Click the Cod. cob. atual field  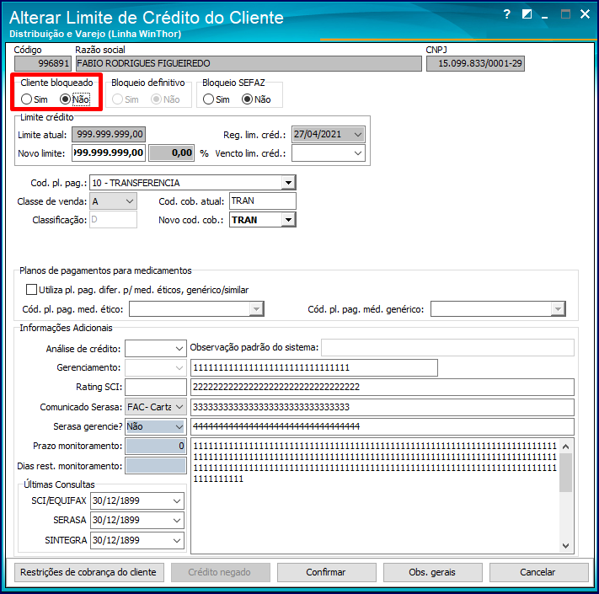(x=263, y=201)
